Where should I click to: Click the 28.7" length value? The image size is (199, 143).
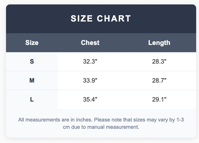159,80
